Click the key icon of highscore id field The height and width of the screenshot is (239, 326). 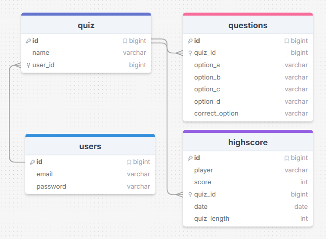(x=190, y=158)
